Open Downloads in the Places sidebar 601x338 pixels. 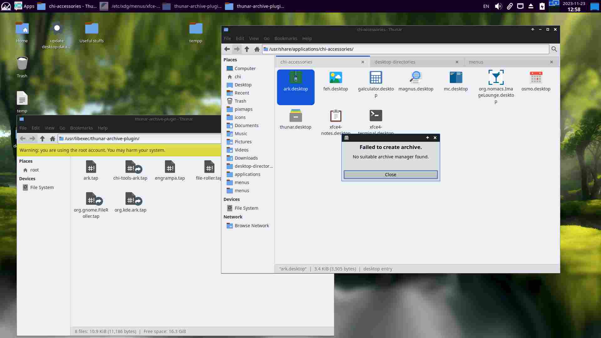coord(246,158)
